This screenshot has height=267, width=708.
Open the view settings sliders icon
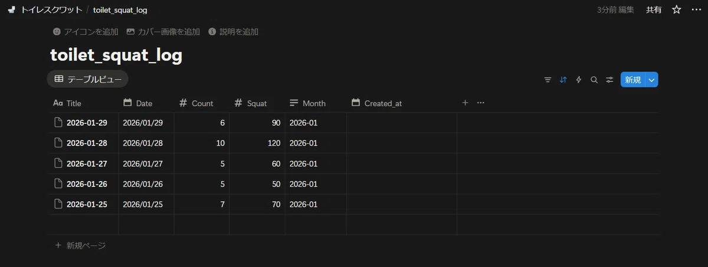pyautogui.click(x=609, y=80)
